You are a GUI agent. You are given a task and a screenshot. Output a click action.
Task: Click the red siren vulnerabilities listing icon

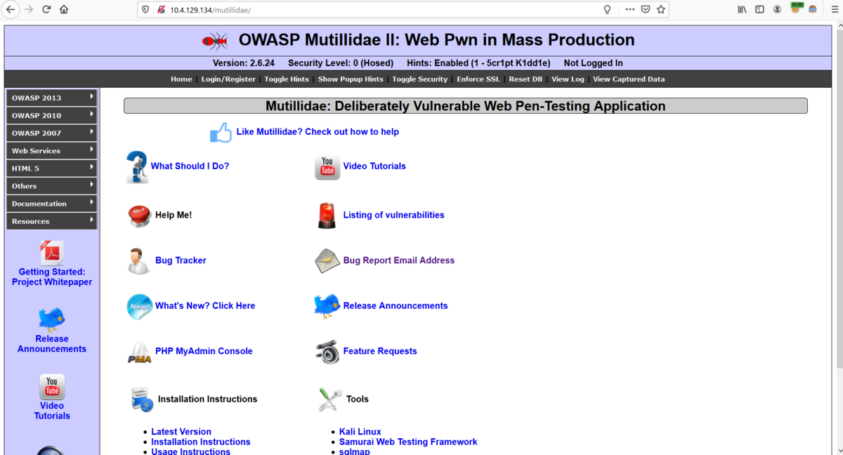(327, 216)
